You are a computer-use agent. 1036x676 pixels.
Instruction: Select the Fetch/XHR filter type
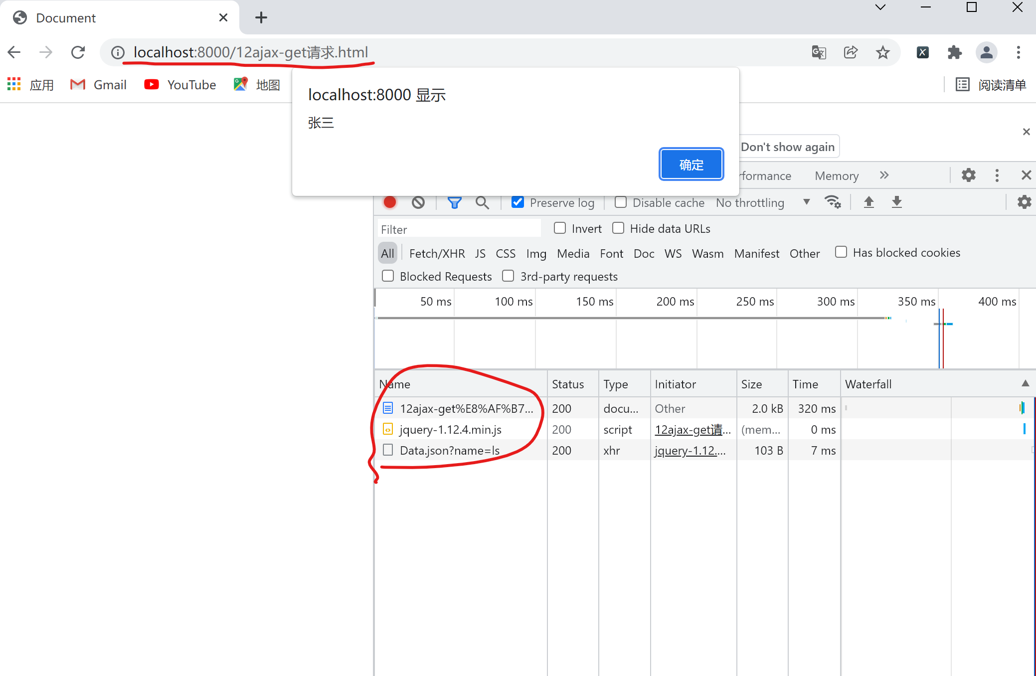(x=437, y=253)
